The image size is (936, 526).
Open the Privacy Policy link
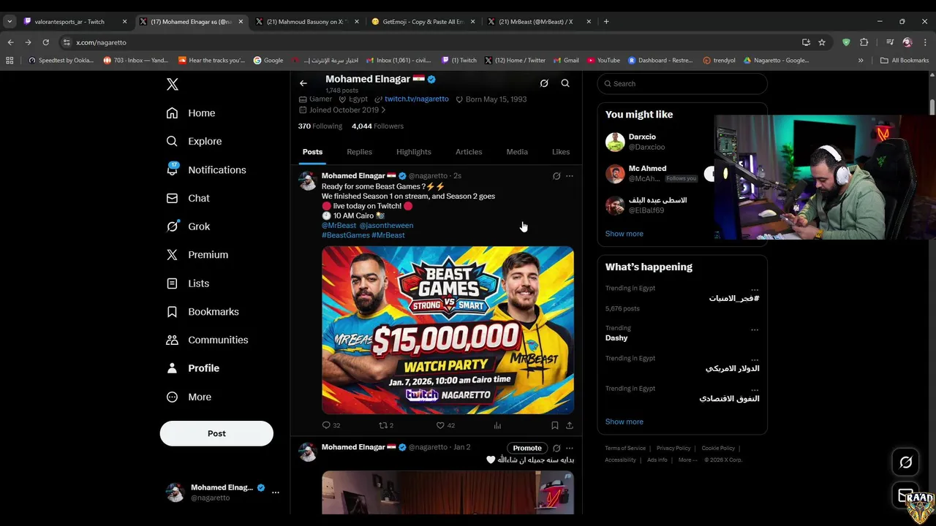[673, 448]
